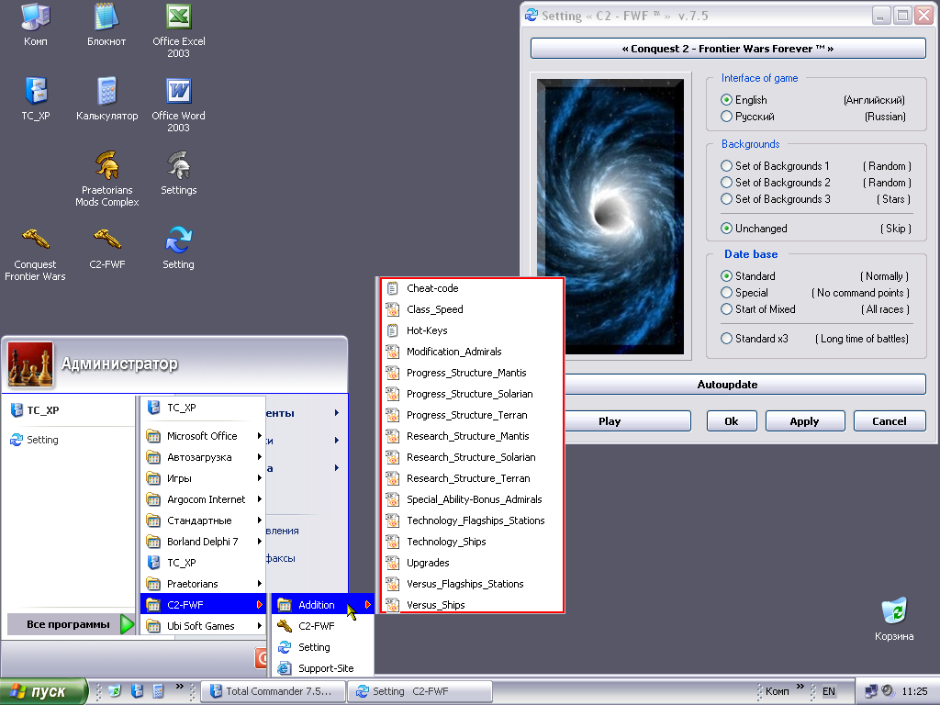Image resolution: width=940 pixels, height=705 pixels.
Task: Click the Administrator chess avatar picture
Action: click(30, 364)
